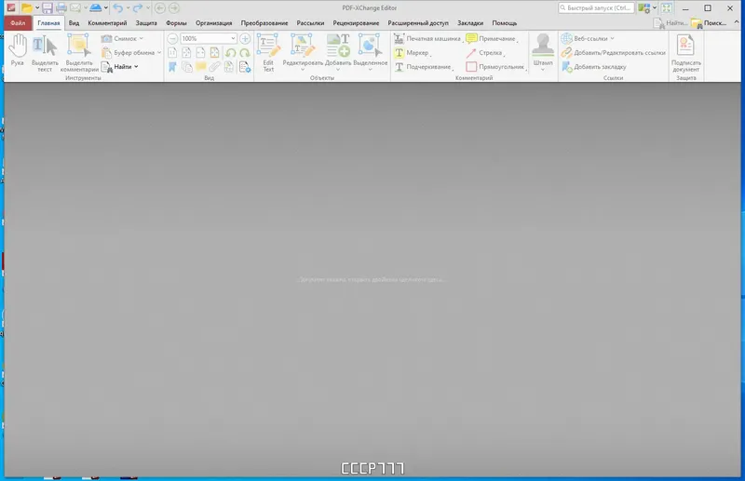This screenshot has width=745, height=481.
Task: Click Add/Edit links (Добавить/Редактировать ссылки)
Action: 614,53
